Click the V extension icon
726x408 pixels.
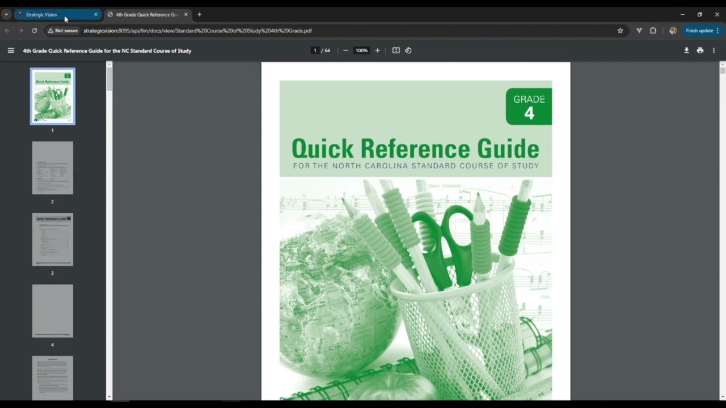(639, 31)
